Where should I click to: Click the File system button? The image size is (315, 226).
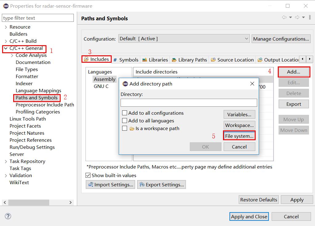[x=239, y=136]
